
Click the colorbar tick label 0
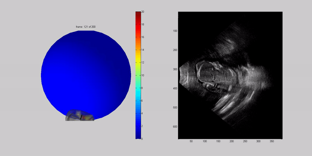(142, 138)
